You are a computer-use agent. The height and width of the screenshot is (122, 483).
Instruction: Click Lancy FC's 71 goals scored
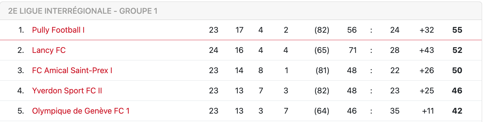tap(353, 50)
